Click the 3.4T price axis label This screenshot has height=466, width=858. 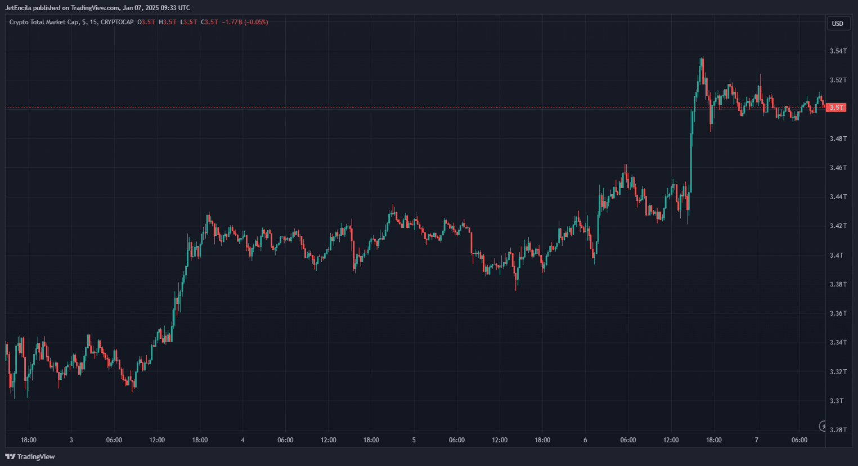pyautogui.click(x=837, y=256)
